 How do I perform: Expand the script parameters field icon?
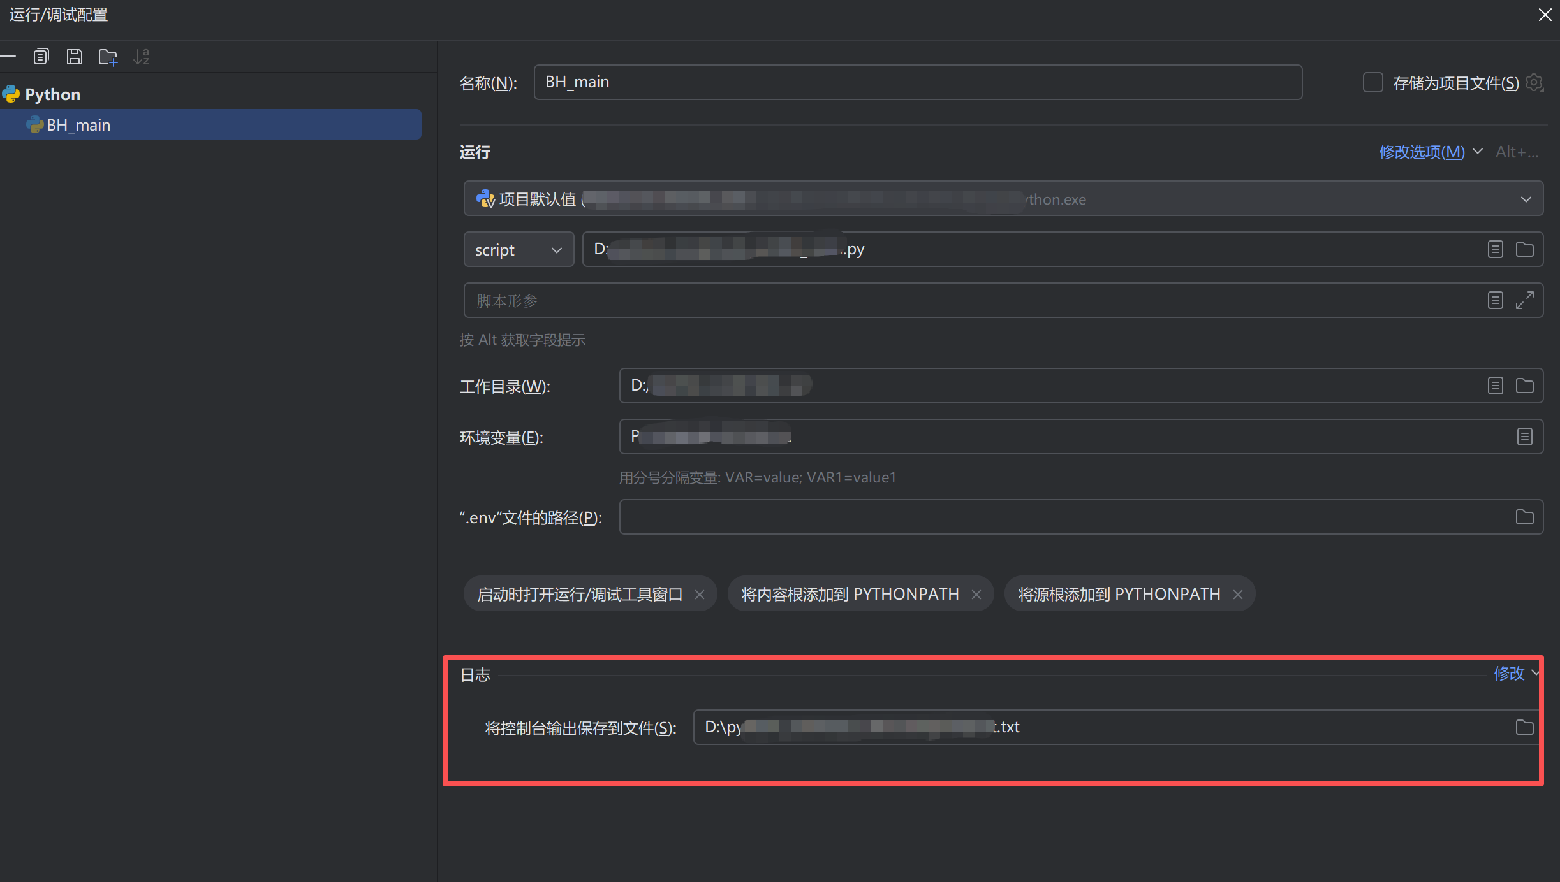pyautogui.click(x=1524, y=300)
